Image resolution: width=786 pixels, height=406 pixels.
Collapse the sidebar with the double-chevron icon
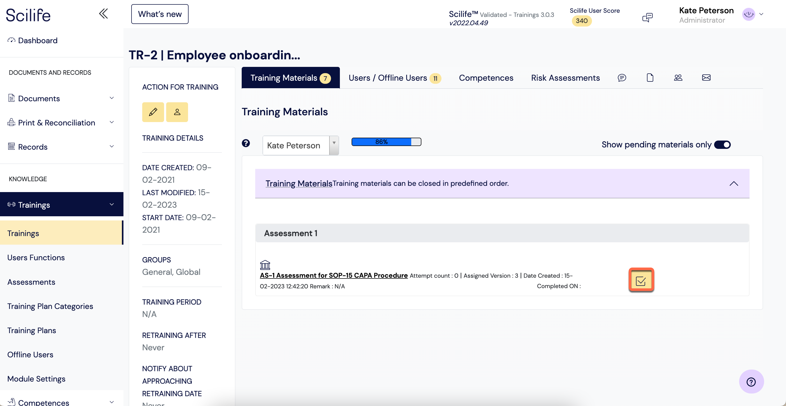103,14
